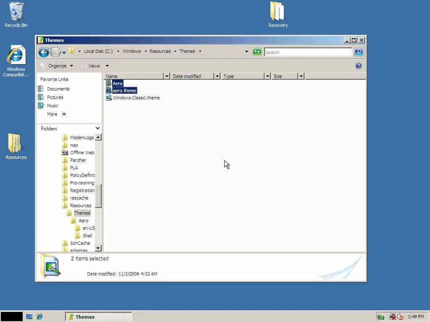Expand arrow after Windows breadcrumb
This screenshot has height=322, width=430.
tap(146, 52)
